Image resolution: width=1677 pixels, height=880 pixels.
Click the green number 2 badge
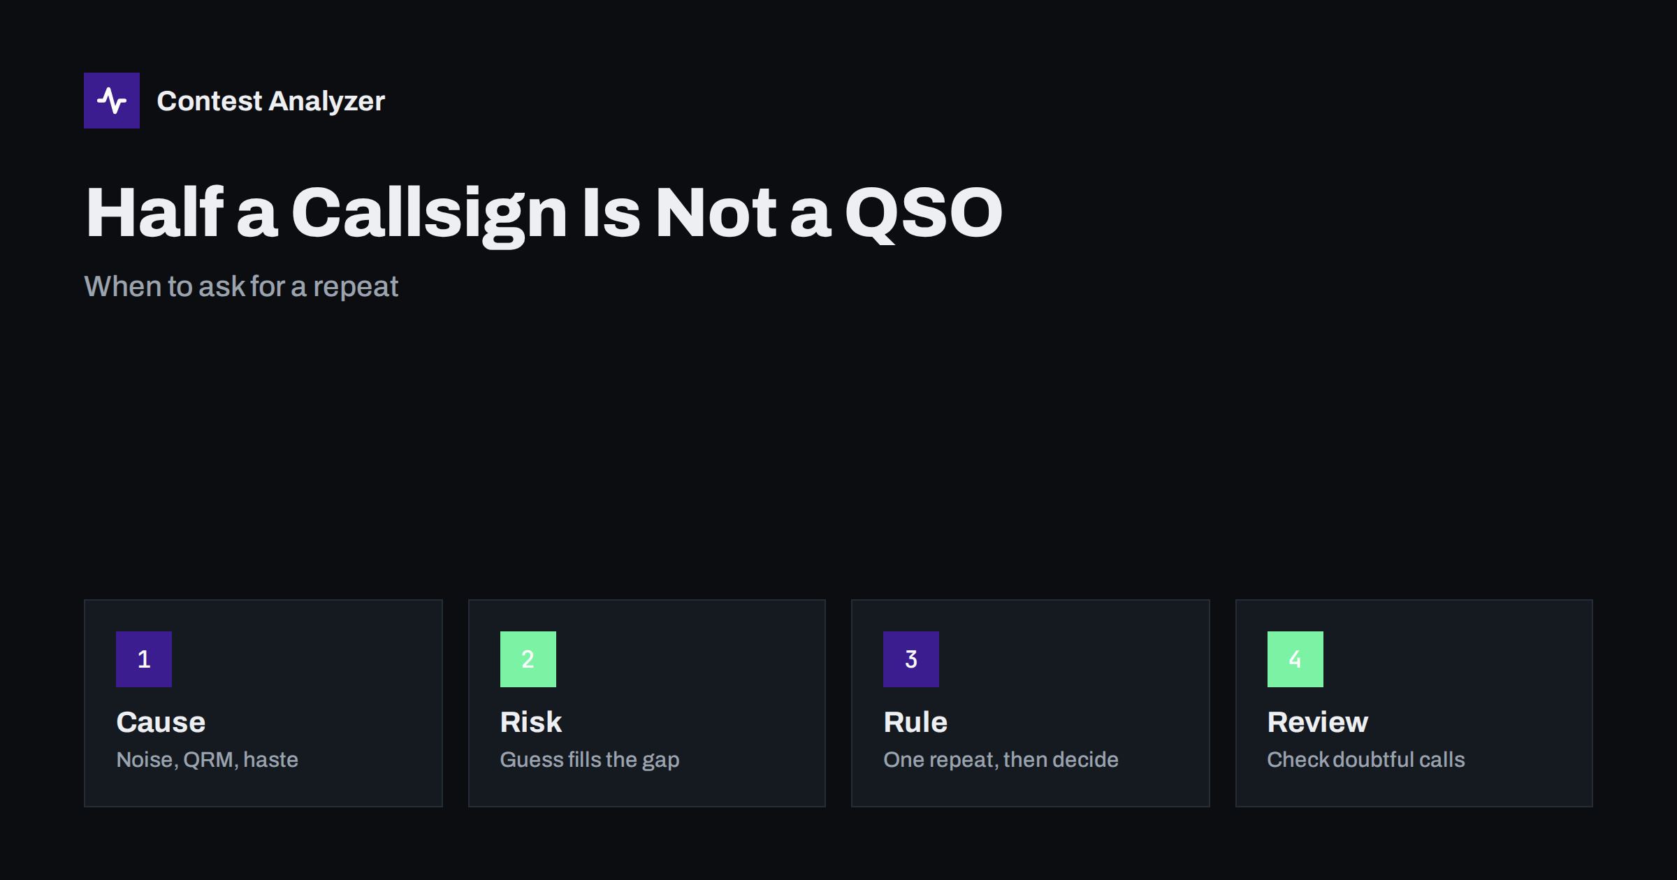(x=528, y=659)
